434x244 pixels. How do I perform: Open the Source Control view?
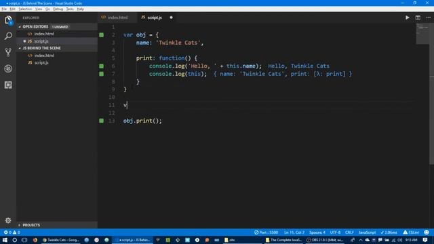pyautogui.click(x=8, y=52)
